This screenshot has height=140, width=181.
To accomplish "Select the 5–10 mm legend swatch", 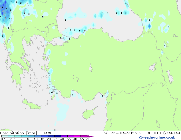I will [x=31, y=136].
